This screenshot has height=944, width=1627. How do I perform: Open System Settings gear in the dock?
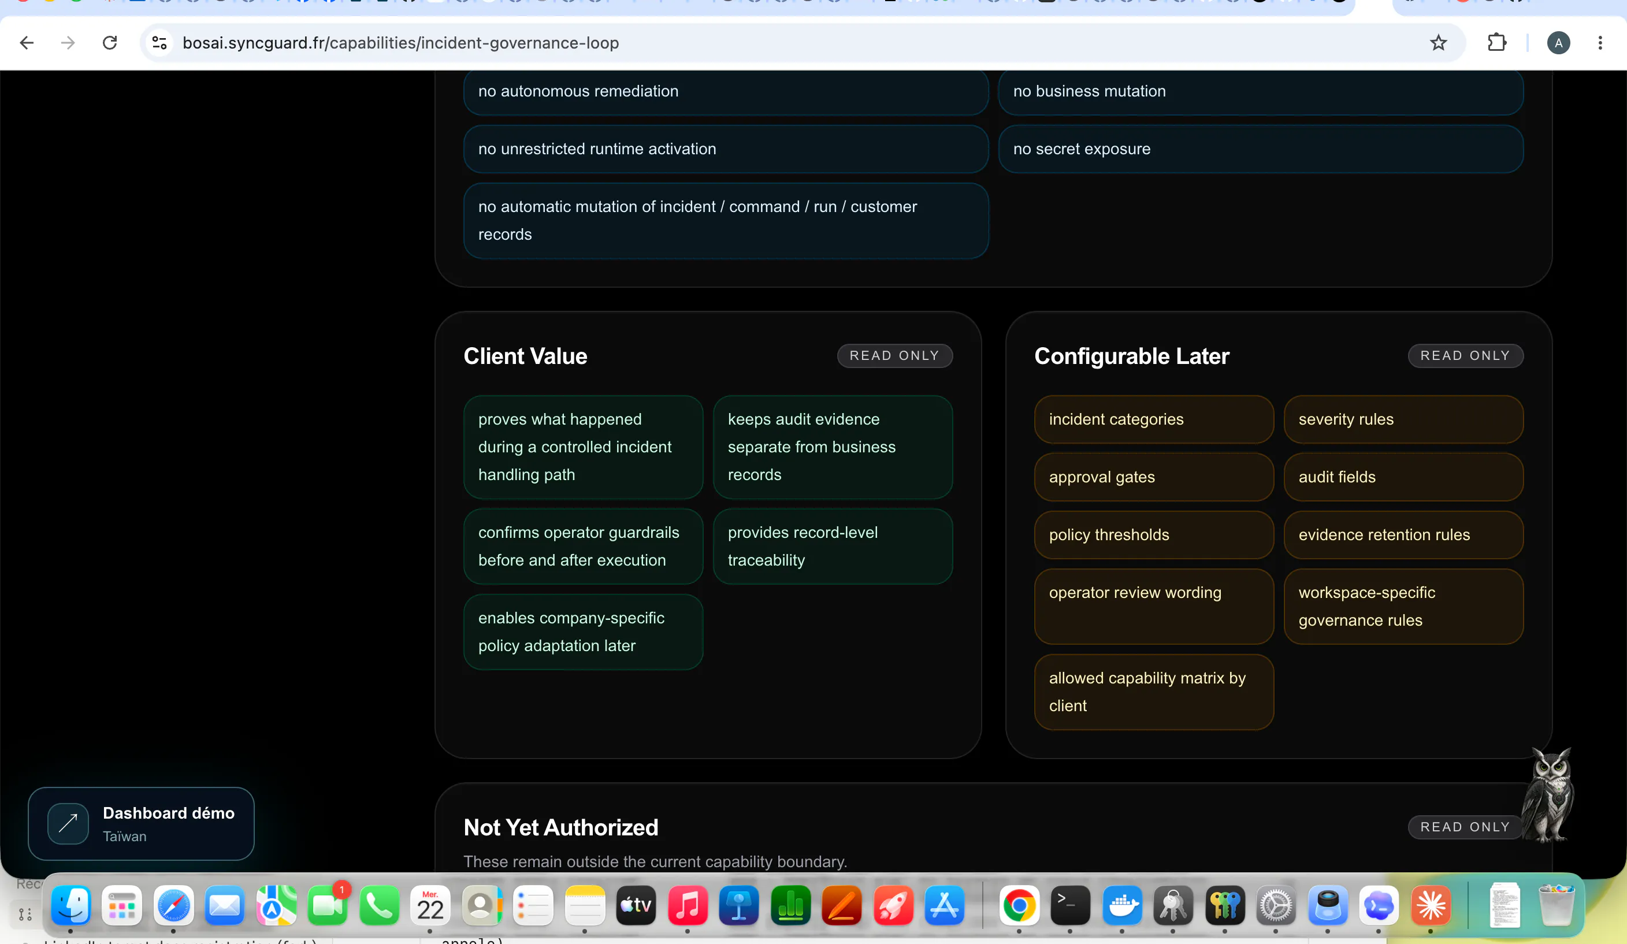pyautogui.click(x=1276, y=905)
